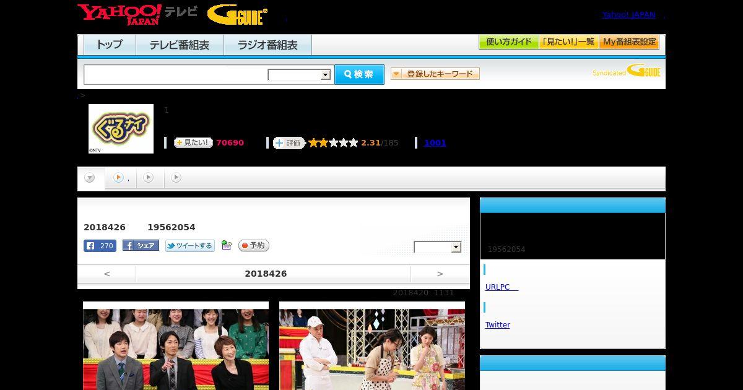Click the 見たい! plus button
The width and height of the screenshot is (743, 390).
(193, 142)
